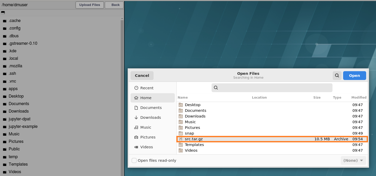Click the src.tar.gz archive file icon

point(181,139)
